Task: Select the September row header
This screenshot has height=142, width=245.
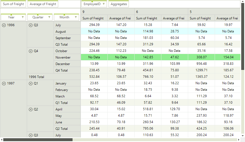Action: pos(67,38)
